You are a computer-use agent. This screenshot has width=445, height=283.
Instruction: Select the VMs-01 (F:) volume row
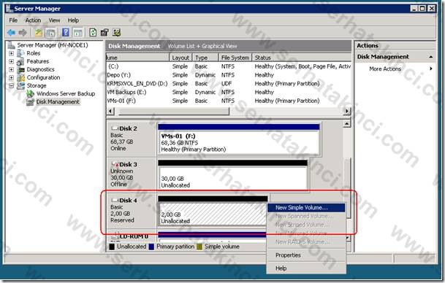pyautogui.click(x=229, y=101)
